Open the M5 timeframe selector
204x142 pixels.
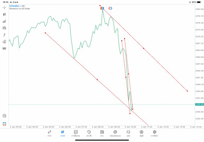coord(4,49)
